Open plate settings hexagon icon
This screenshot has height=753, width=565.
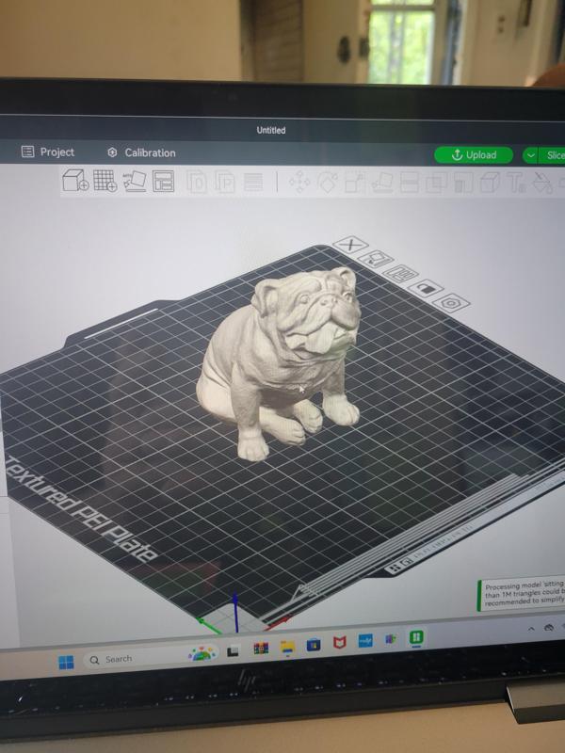pyautogui.click(x=451, y=303)
